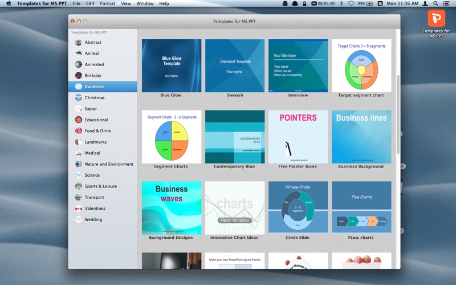Click the Animal category icon
The width and height of the screenshot is (456, 285).
pos(79,54)
